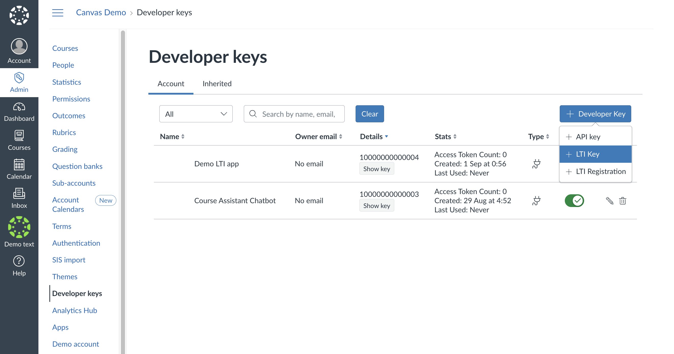Show key for Demo LTI app

tap(376, 169)
